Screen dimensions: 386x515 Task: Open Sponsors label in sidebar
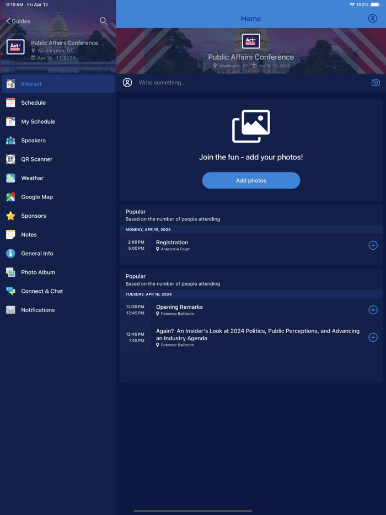(x=34, y=216)
